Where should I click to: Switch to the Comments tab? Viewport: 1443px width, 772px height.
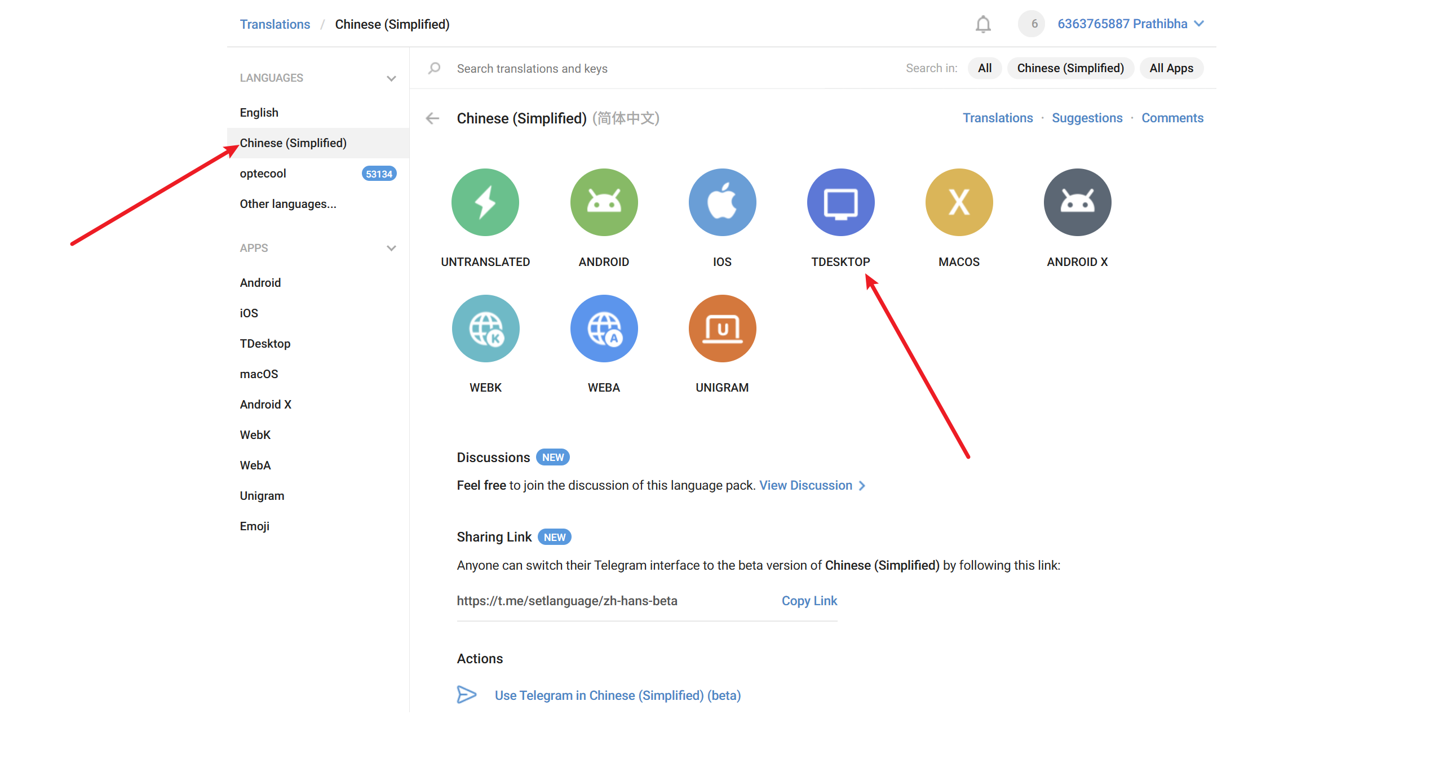tap(1172, 118)
